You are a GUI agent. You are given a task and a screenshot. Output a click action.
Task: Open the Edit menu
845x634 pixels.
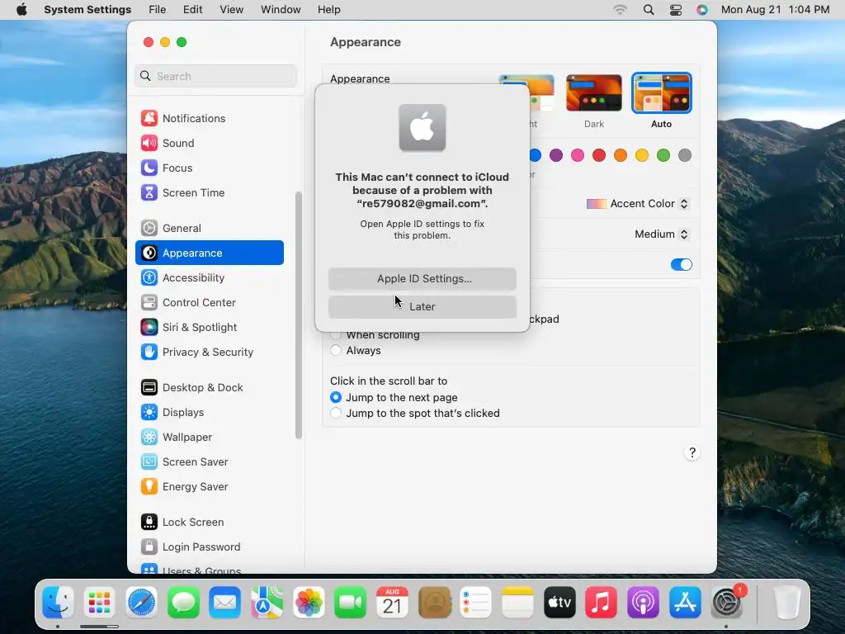click(192, 10)
